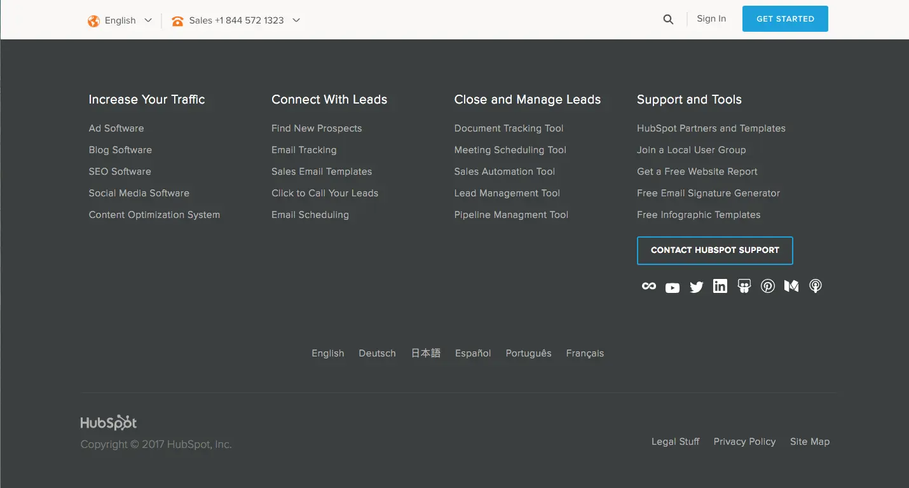
Task: Click the Sign In link
Action: pos(711,18)
